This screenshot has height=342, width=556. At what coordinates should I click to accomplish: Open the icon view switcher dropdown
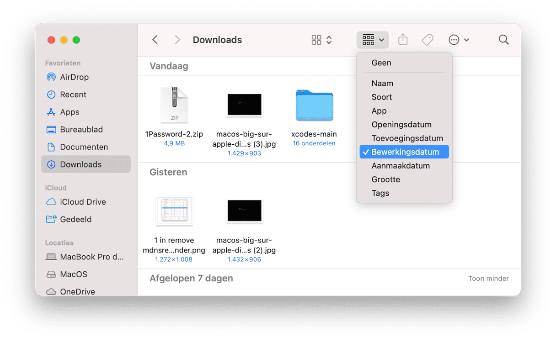pyautogui.click(x=321, y=40)
